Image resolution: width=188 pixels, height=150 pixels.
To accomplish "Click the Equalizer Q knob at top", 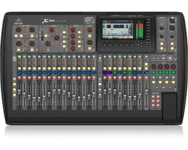I will pyautogui.click(x=52, y=30).
